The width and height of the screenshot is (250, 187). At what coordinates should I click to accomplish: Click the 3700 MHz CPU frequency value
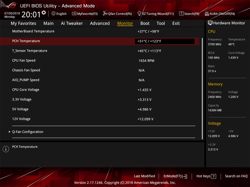coord(215,44)
